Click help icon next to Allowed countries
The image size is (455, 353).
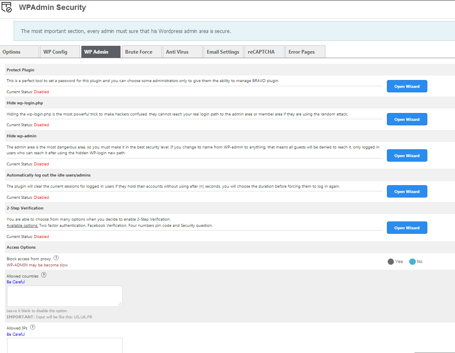pos(44,275)
